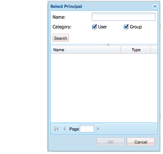This screenshot has height=154, width=163.
Task: Click the Search button
Action: pyautogui.click(x=60, y=38)
